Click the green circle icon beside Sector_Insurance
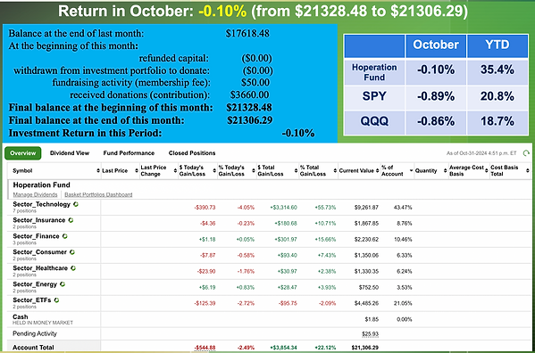Screen dimensions: 535x353 point(71,220)
